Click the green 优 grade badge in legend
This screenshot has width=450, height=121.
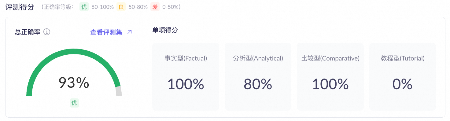[x=84, y=7]
